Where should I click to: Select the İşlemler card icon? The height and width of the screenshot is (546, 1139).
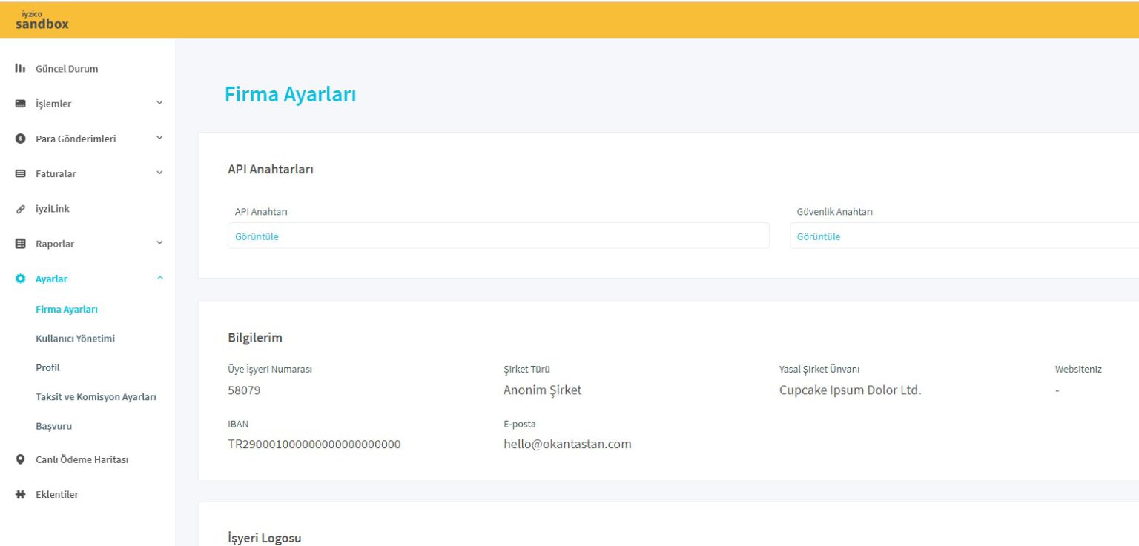[20, 103]
